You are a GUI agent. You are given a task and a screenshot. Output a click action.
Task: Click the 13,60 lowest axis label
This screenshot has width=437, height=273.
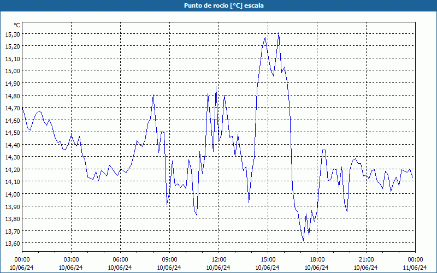(x=12, y=243)
